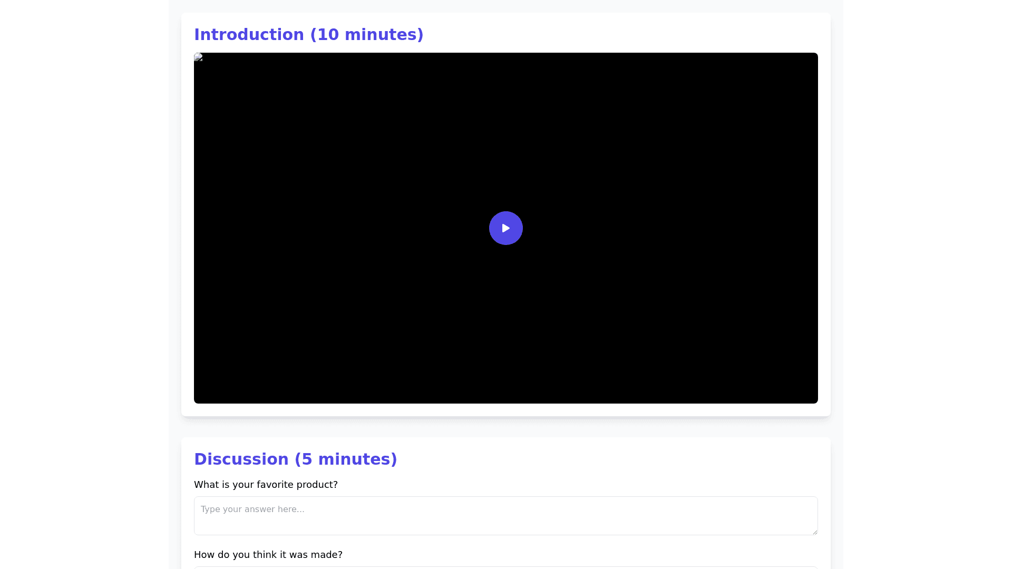Click white gap between Introduction and Discussion cards
The height and width of the screenshot is (569, 1012).
[x=505, y=427]
